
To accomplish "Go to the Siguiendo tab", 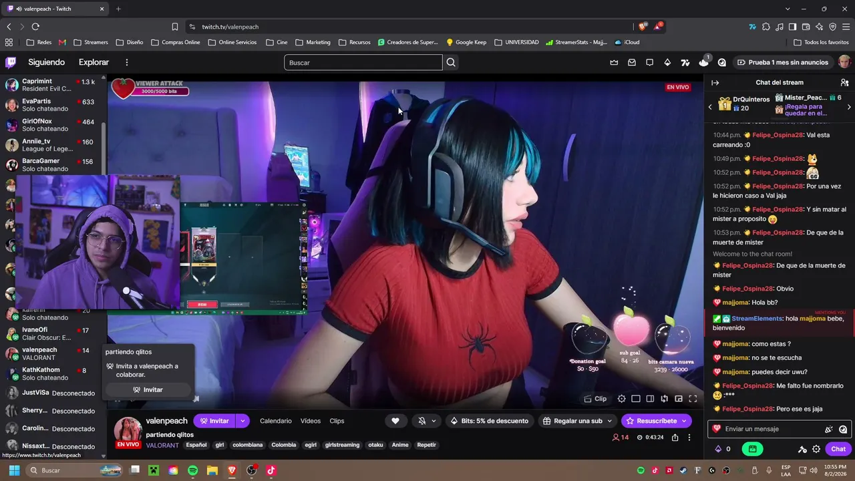I will click(46, 62).
